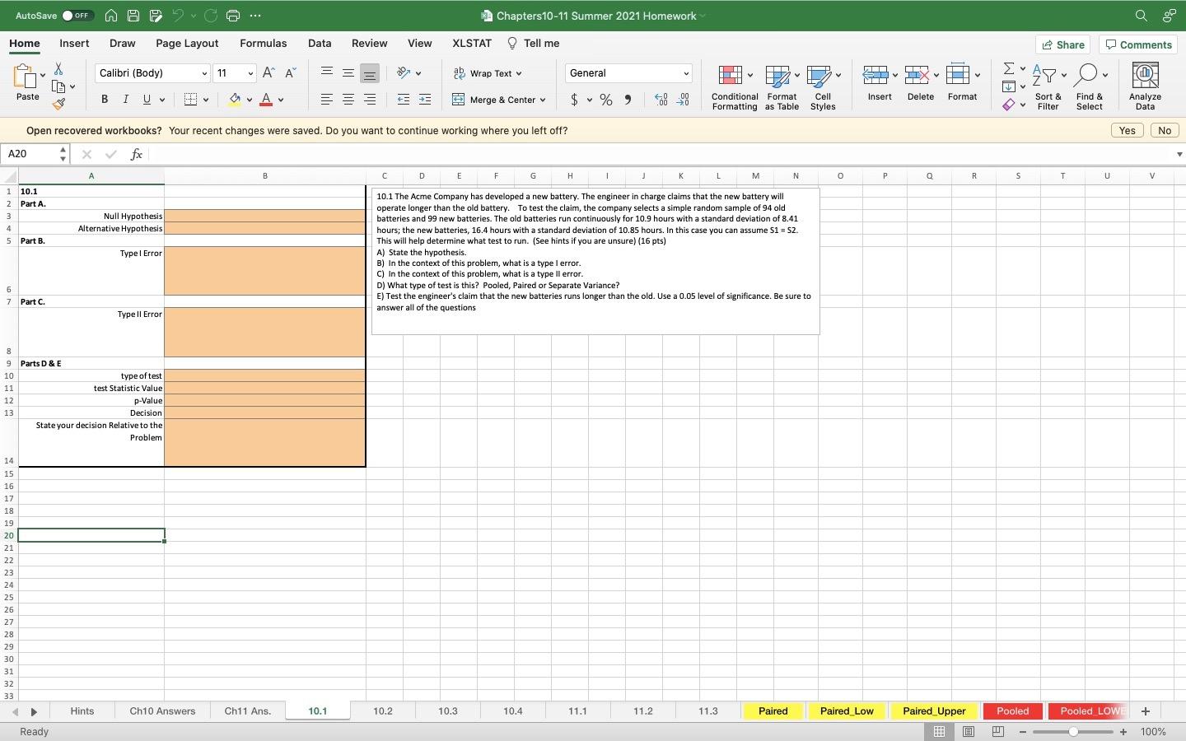Screen dimensions: 1186x741
Task: Toggle the AutoSave switch
Action: click(77, 16)
